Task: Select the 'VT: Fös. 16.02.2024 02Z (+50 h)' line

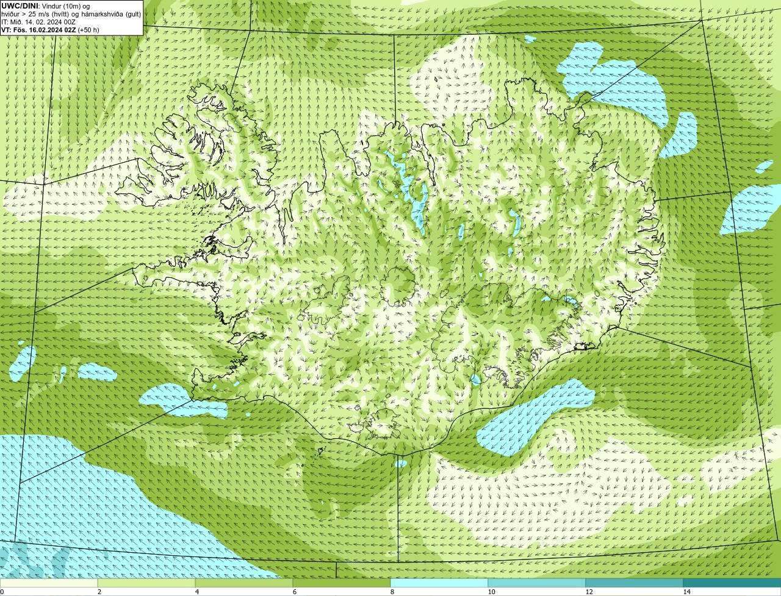Action: coord(50,30)
